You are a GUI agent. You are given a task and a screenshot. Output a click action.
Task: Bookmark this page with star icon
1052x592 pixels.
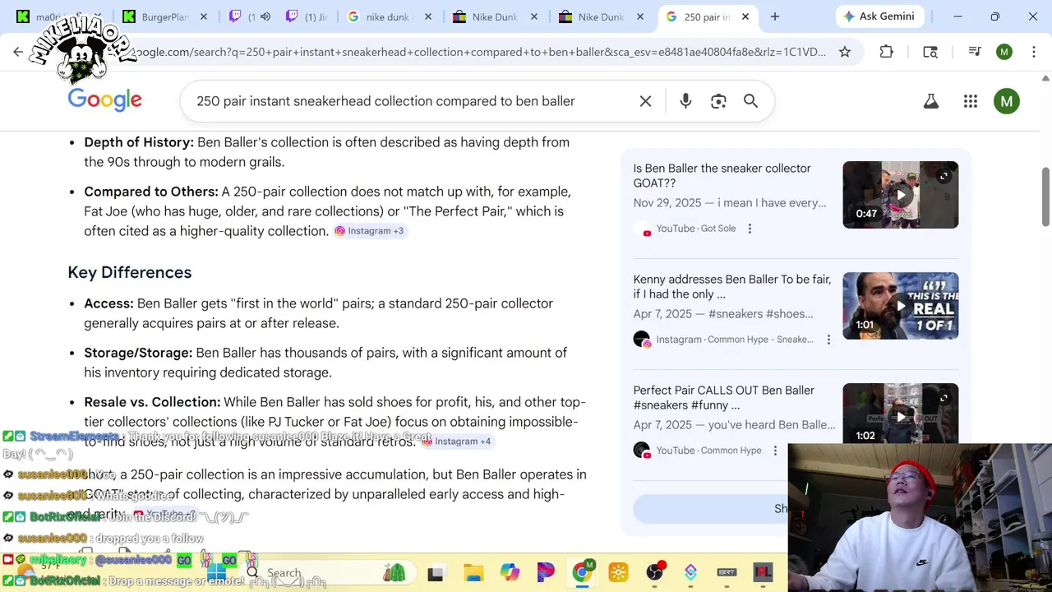pyautogui.click(x=845, y=52)
